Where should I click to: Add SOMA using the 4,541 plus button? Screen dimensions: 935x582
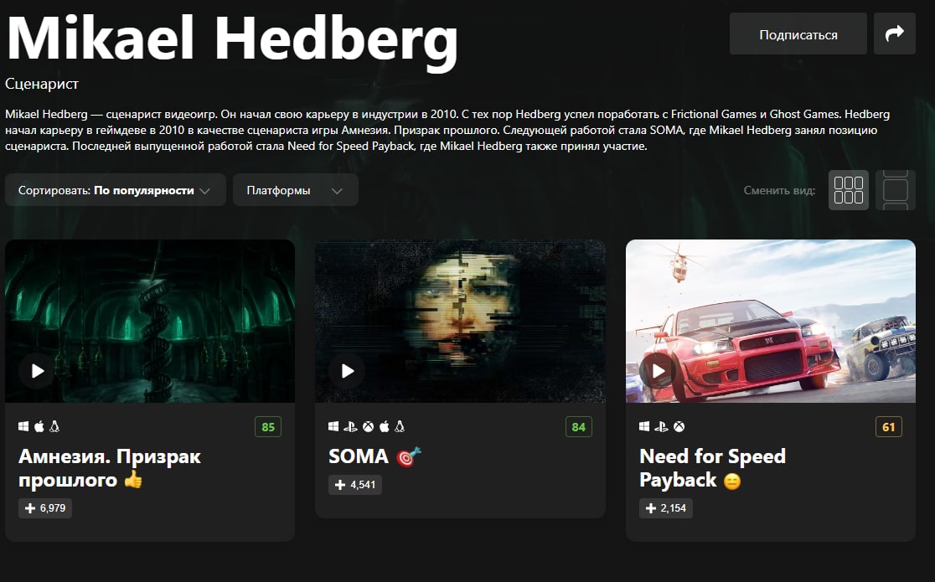point(354,485)
